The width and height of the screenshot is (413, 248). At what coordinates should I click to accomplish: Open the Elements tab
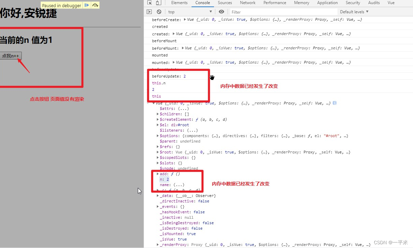179,3
